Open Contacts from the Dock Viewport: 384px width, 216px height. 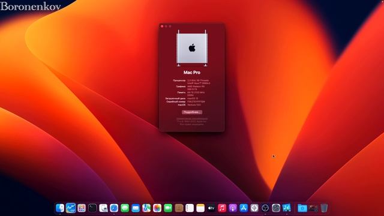tap(179, 208)
